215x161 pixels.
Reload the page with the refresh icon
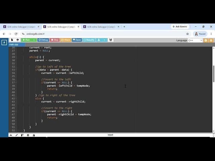[16, 34]
